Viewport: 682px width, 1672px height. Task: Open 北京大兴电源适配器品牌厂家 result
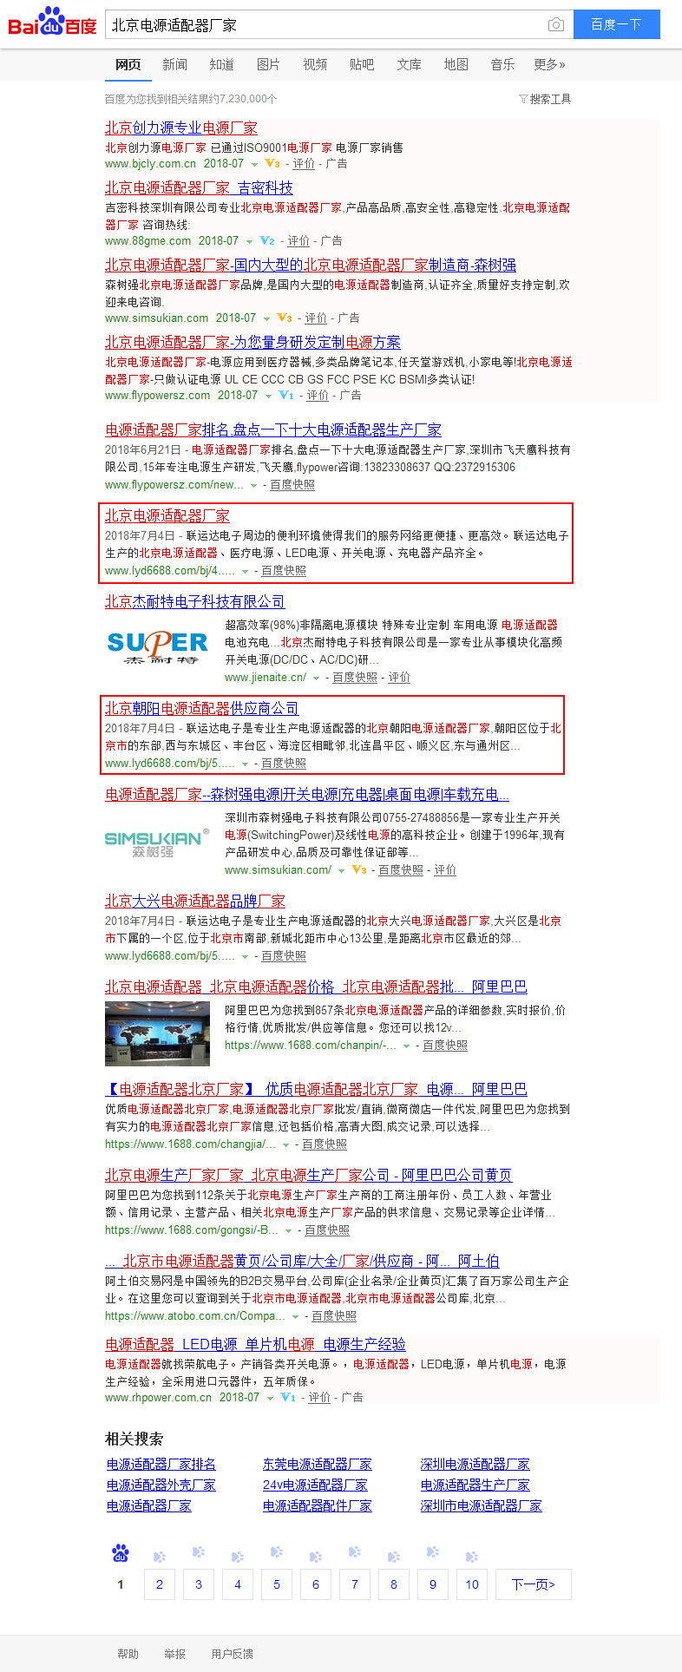click(195, 901)
